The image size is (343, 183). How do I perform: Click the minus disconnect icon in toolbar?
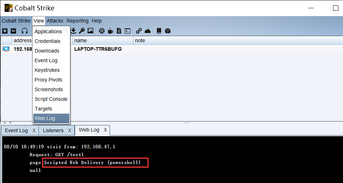coord(13,31)
